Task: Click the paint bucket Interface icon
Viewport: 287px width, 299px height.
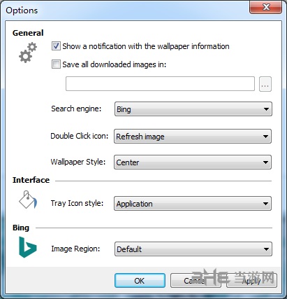Action: 28,200
